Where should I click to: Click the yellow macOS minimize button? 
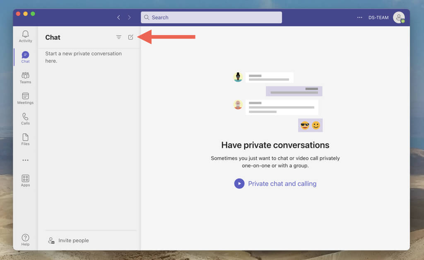point(25,14)
